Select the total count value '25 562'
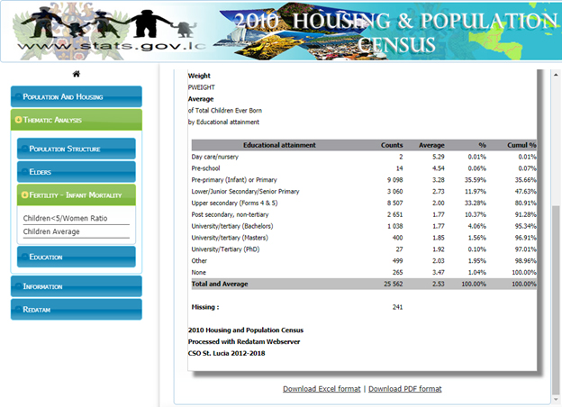The image size is (562, 407). [x=394, y=284]
